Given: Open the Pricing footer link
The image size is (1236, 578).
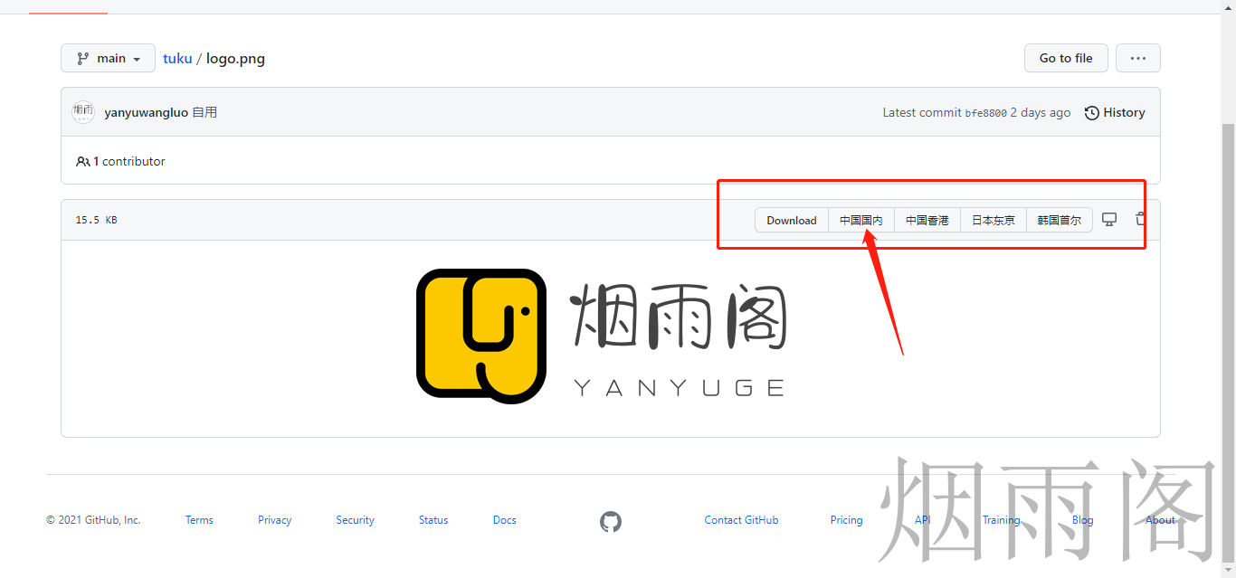Looking at the screenshot, I should (x=846, y=520).
